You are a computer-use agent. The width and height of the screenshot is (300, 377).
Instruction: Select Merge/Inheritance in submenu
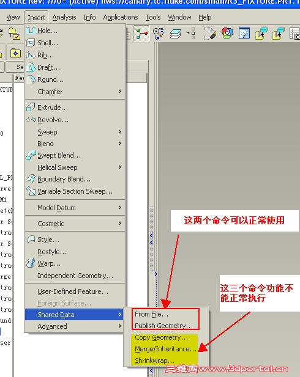[166, 349]
